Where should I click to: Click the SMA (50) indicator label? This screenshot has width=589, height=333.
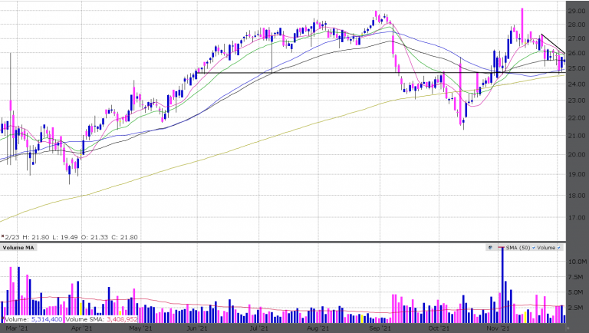[x=516, y=248]
